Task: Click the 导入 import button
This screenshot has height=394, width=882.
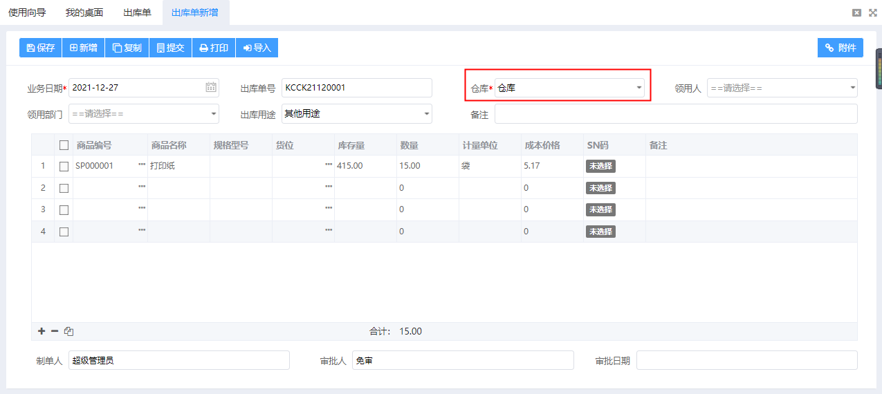Action: [x=257, y=48]
